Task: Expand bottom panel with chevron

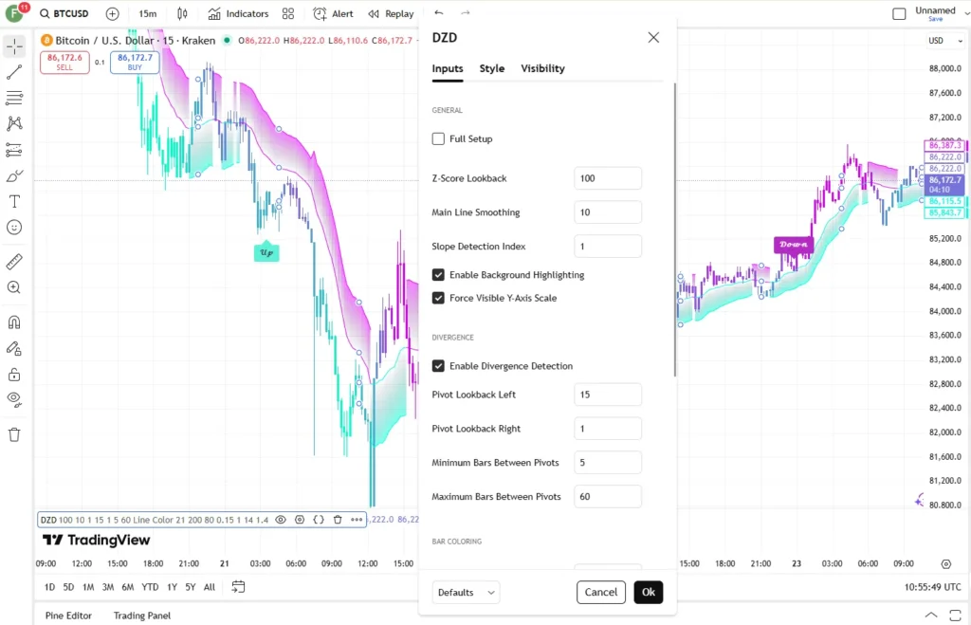Action: [x=931, y=616]
